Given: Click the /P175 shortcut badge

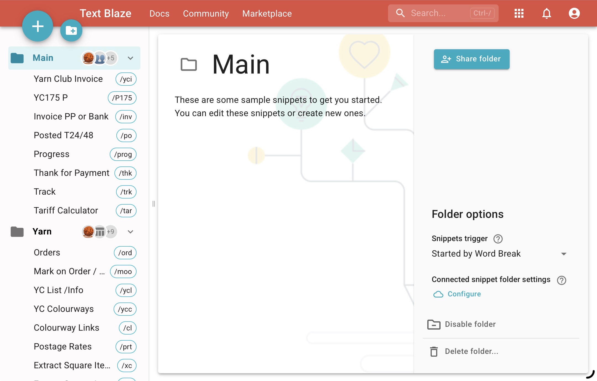Looking at the screenshot, I should 122,98.
